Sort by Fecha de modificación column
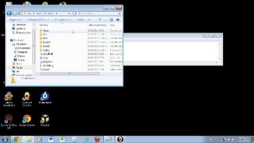Image resolution: width=254 pixels, height=143 pixels. coord(98,25)
